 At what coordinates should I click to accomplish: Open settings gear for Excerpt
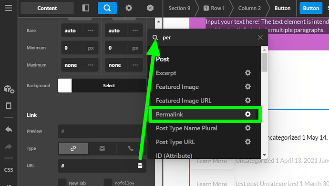(x=248, y=73)
